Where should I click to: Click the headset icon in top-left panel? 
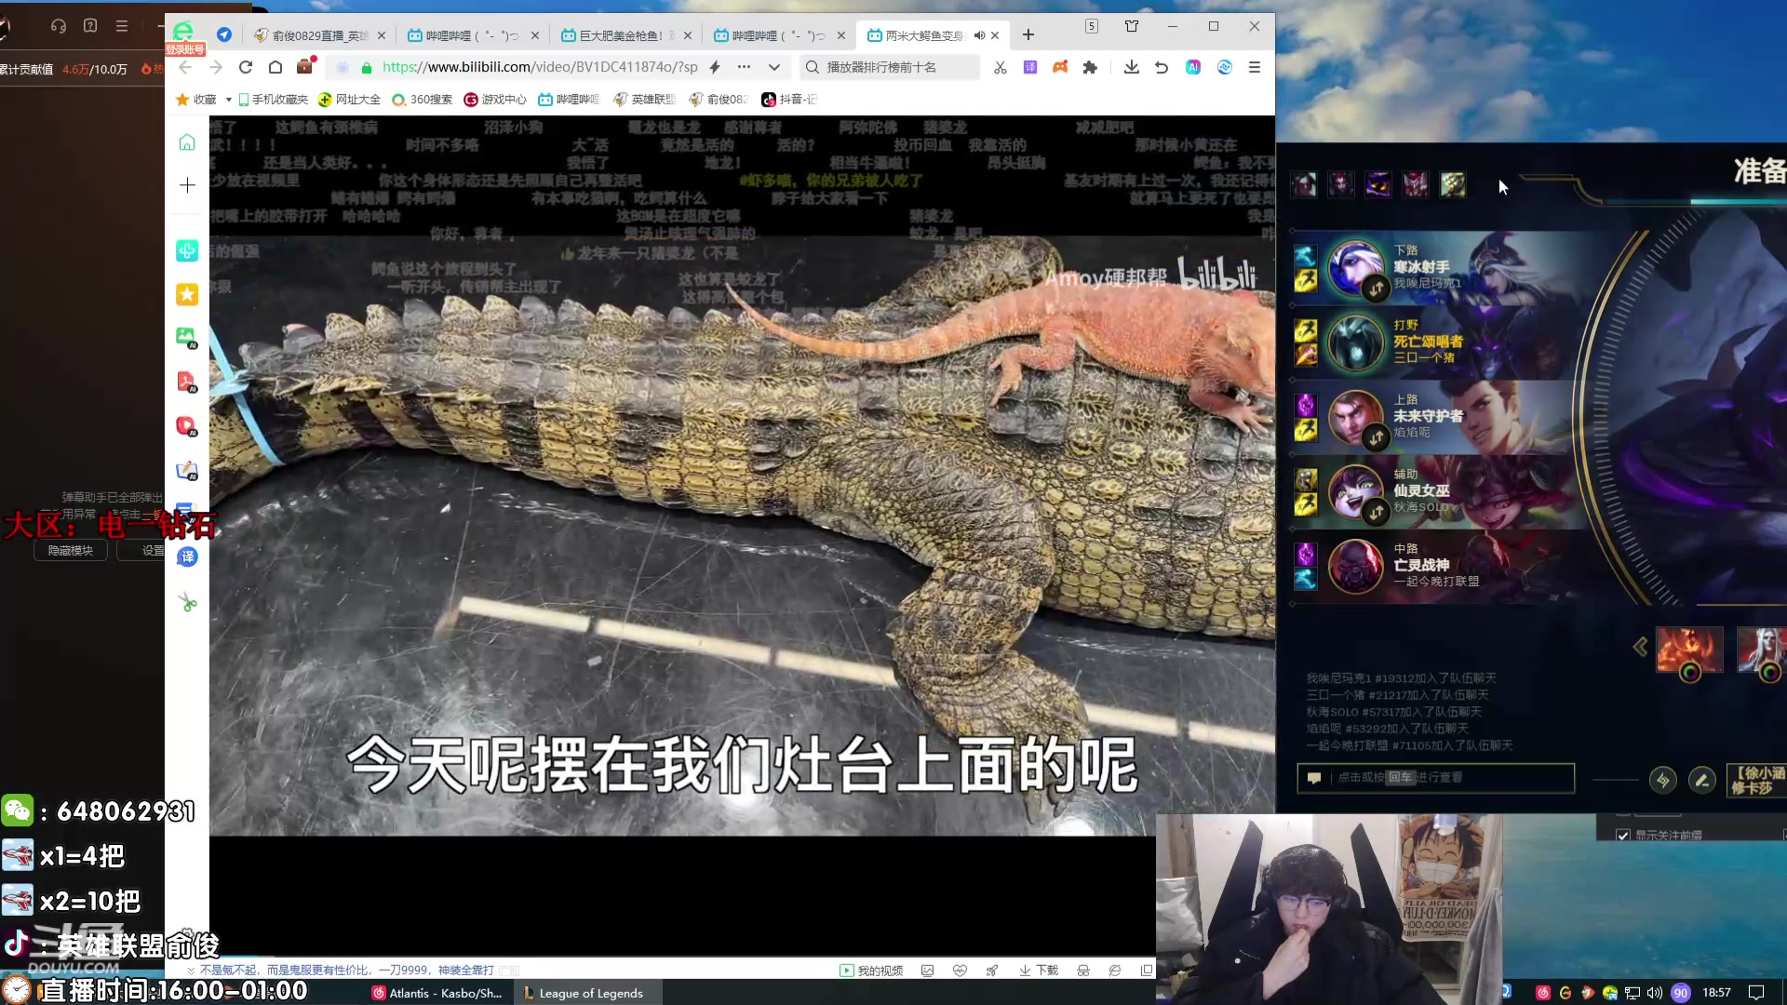click(59, 26)
